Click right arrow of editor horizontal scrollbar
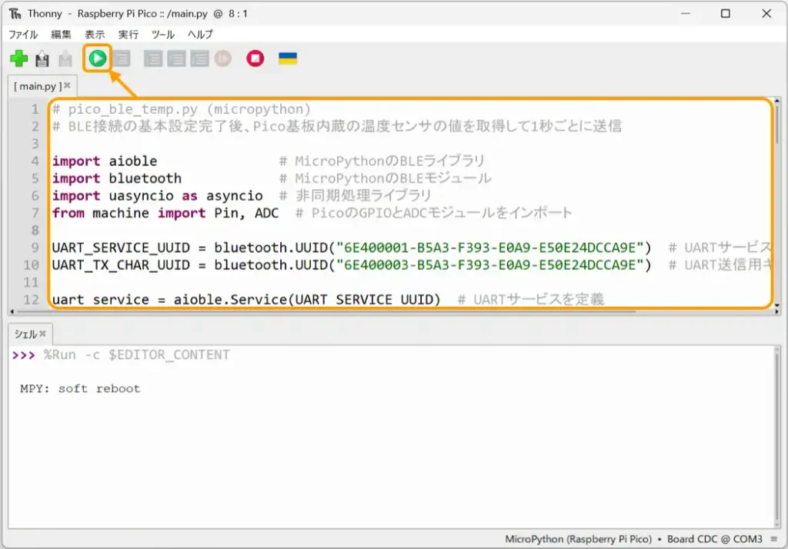788x549 pixels. click(x=776, y=311)
